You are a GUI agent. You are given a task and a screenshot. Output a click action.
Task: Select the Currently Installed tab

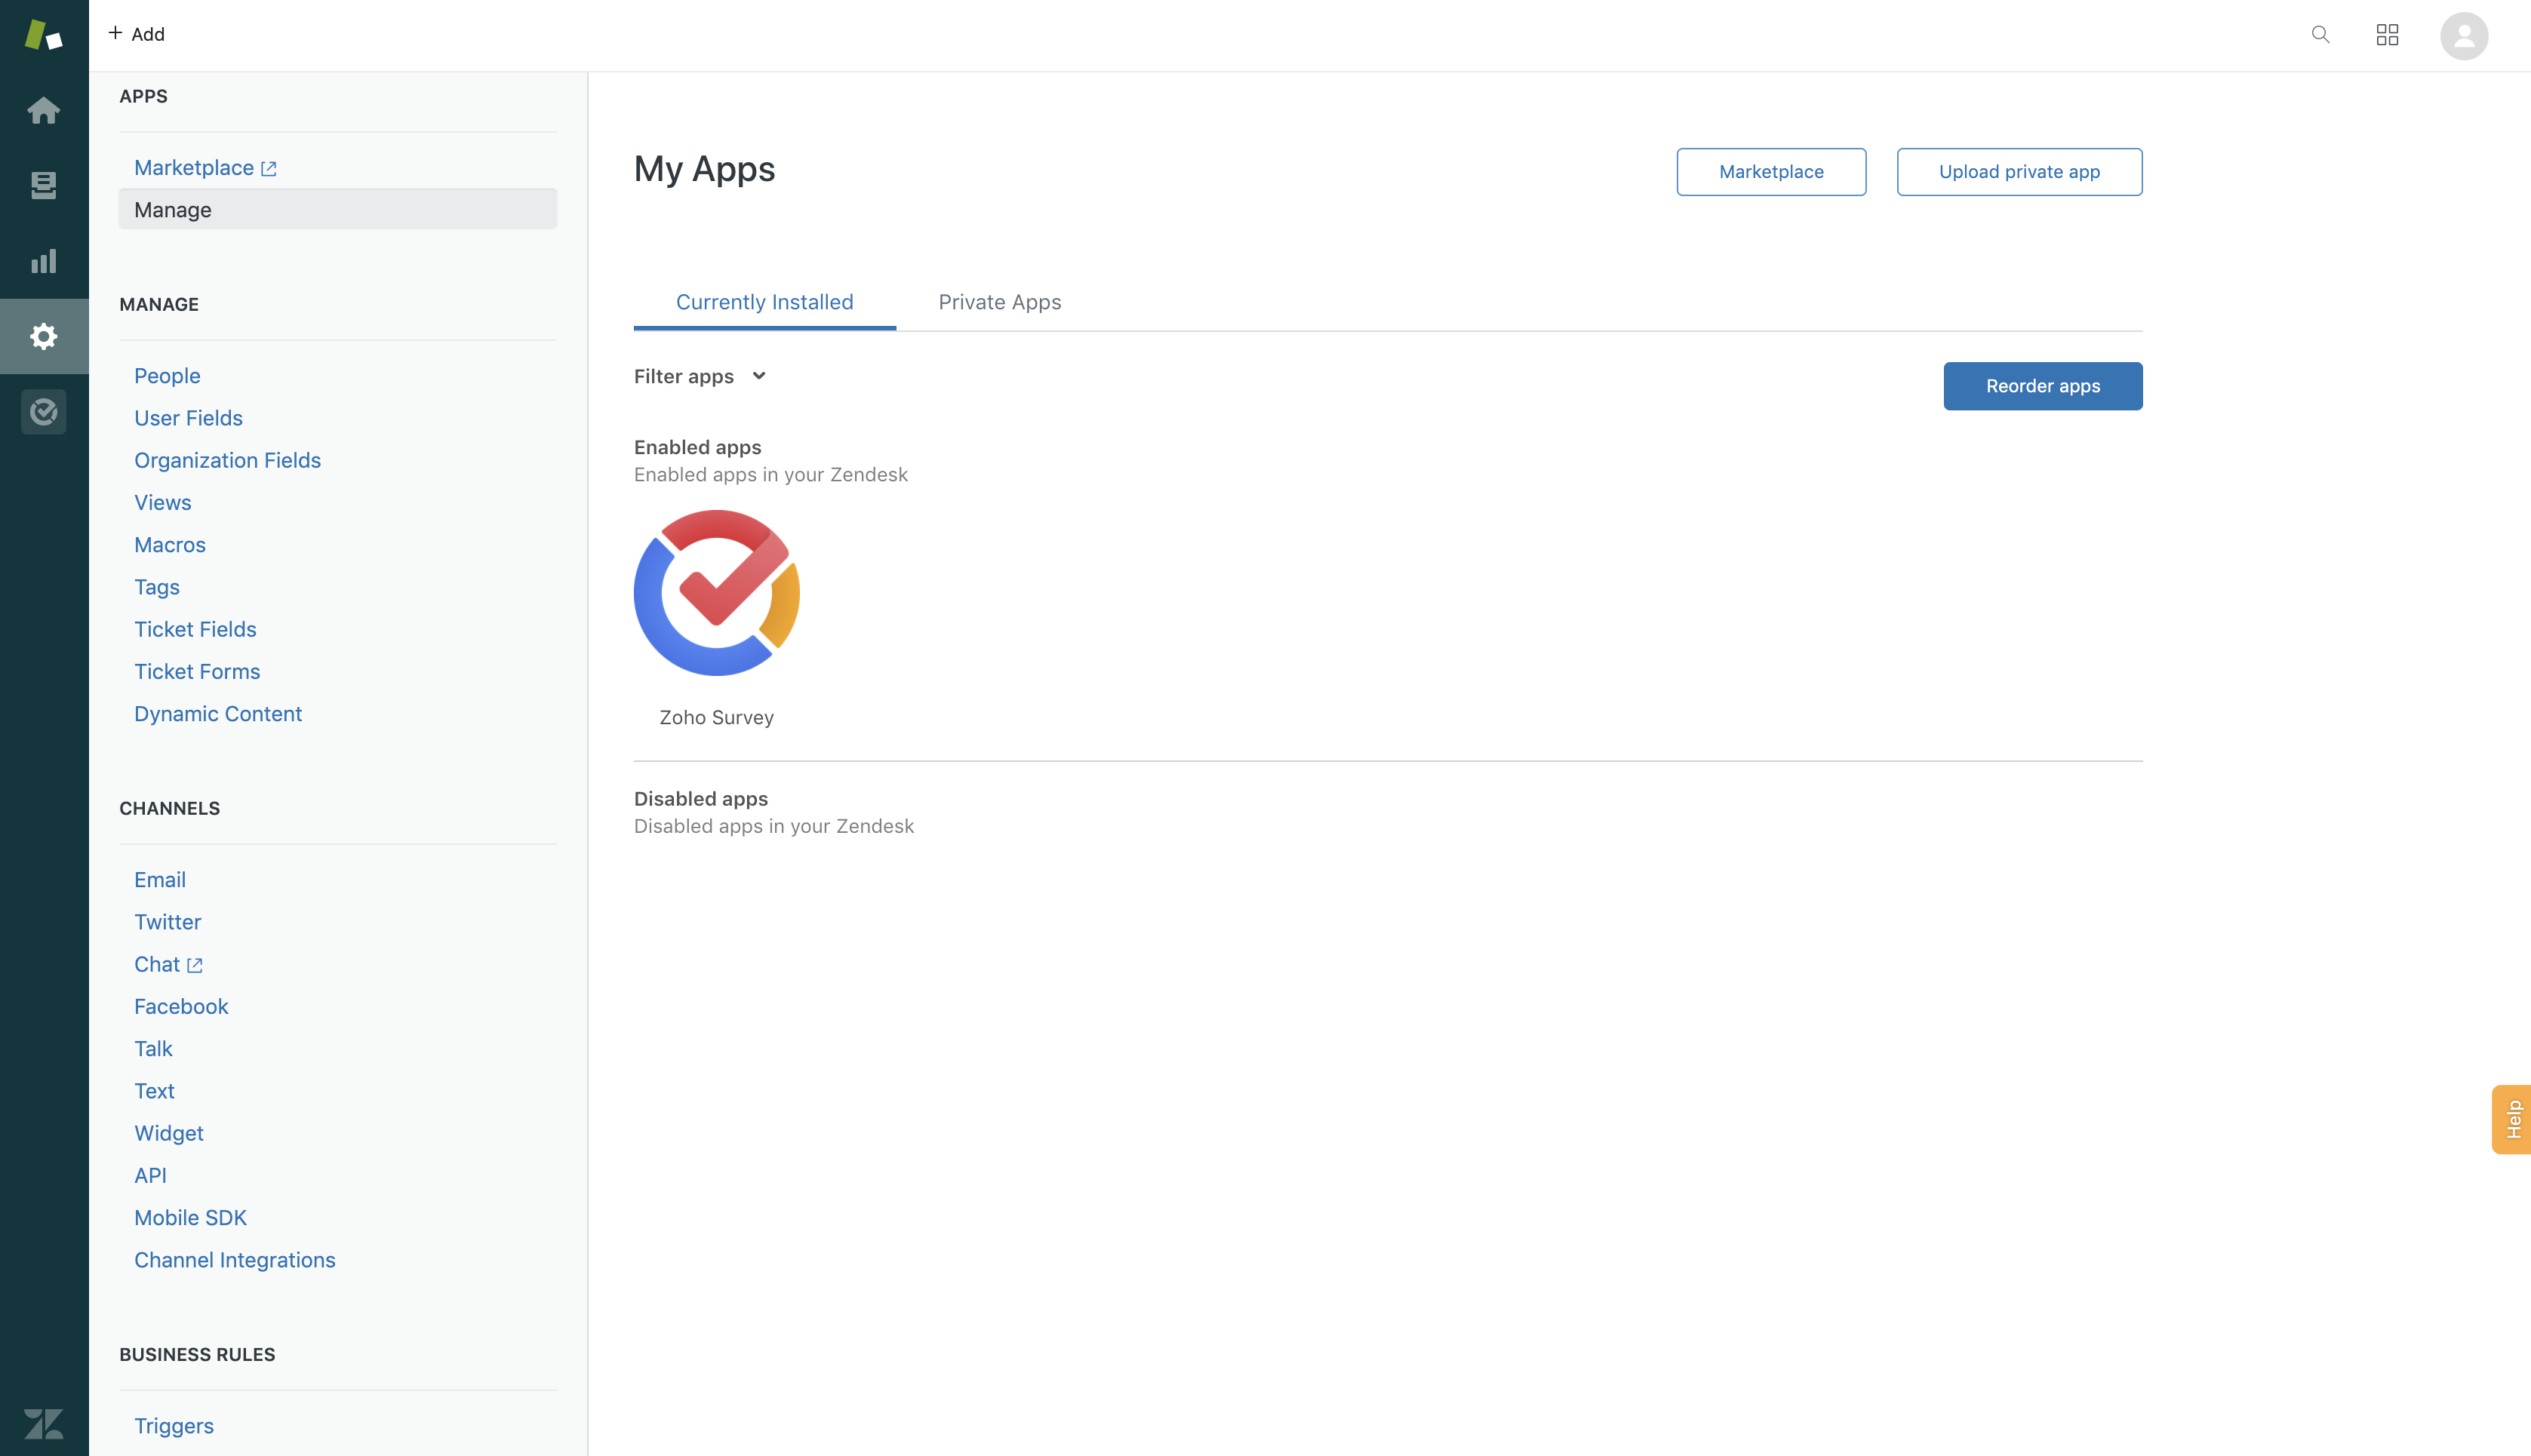(x=764, y=302)
